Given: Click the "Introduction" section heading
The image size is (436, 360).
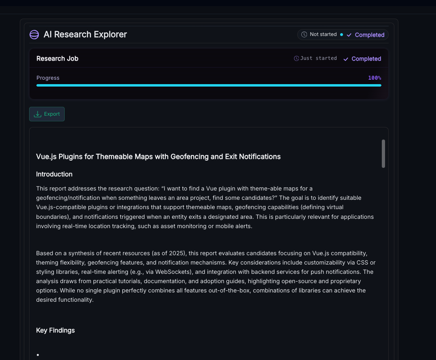Looking at the screenshot, I should 54,174.
